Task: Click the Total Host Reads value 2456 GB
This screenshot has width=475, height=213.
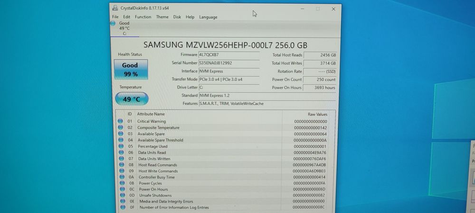Action: pos(320,55)
